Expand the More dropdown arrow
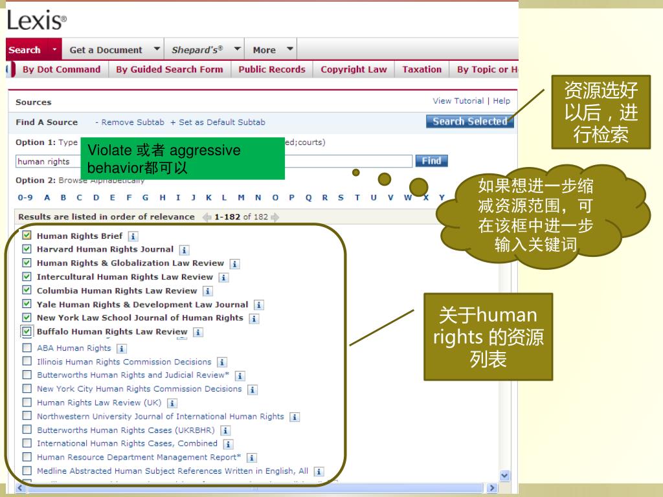The image size is (663, 497). tap(289, 49)
